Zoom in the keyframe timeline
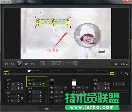Screen dimensions: 132x112 pyautogui.click(x=126, y=73)
